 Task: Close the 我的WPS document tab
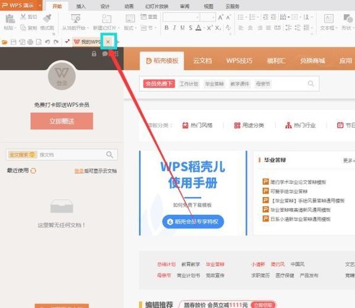108,41
